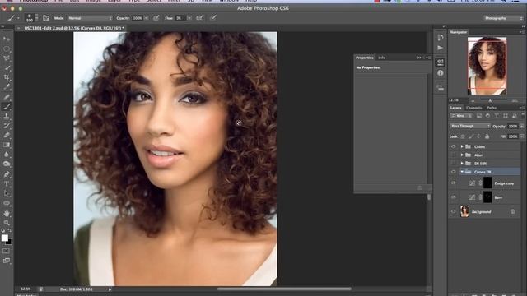Viewport: 527px width, 296px height.
Task: Open layer Opacity dropdown in Layers panel
Action: pyautogui.click(x=521, y=126)
